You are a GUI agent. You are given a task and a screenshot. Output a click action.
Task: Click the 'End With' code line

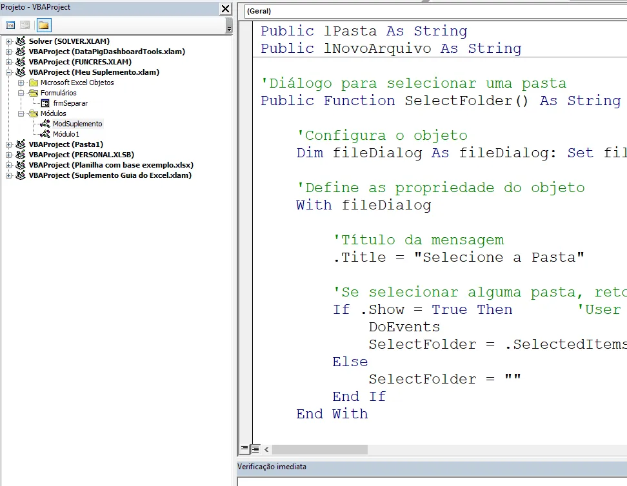tap(332, 414)
